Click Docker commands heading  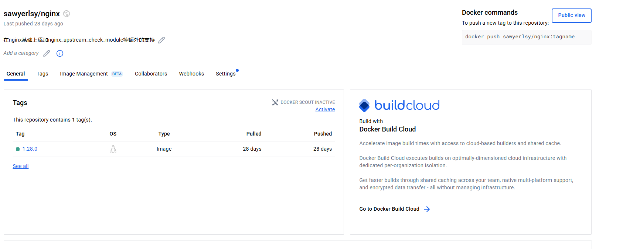[490, 13]
